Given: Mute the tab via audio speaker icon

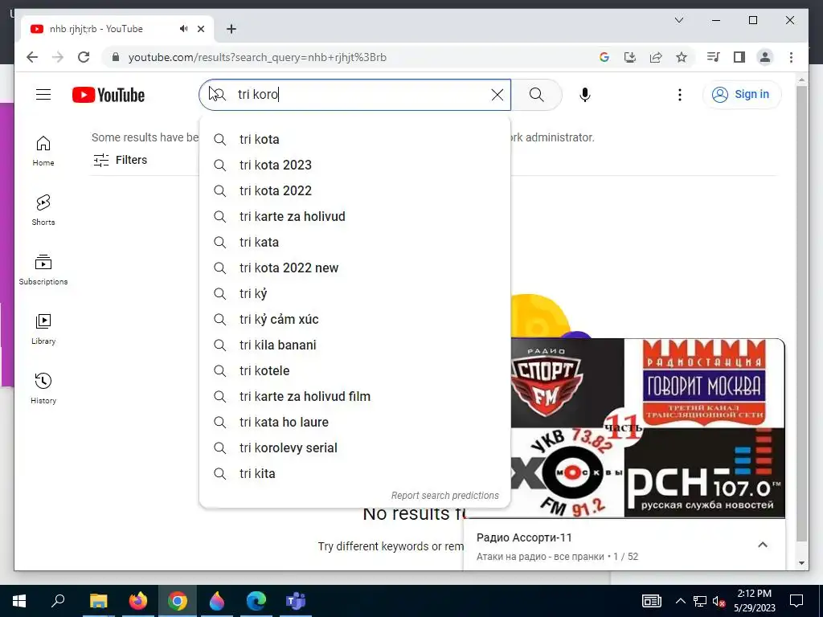Looking at the screenshot, I should coord(183,29).
